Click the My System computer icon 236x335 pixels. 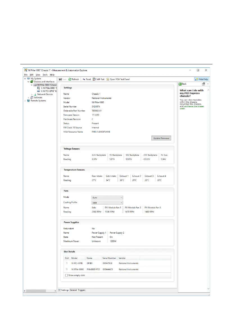pos(28,79)
